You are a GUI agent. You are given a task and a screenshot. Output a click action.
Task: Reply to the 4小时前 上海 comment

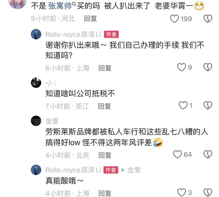coord(105,193)
